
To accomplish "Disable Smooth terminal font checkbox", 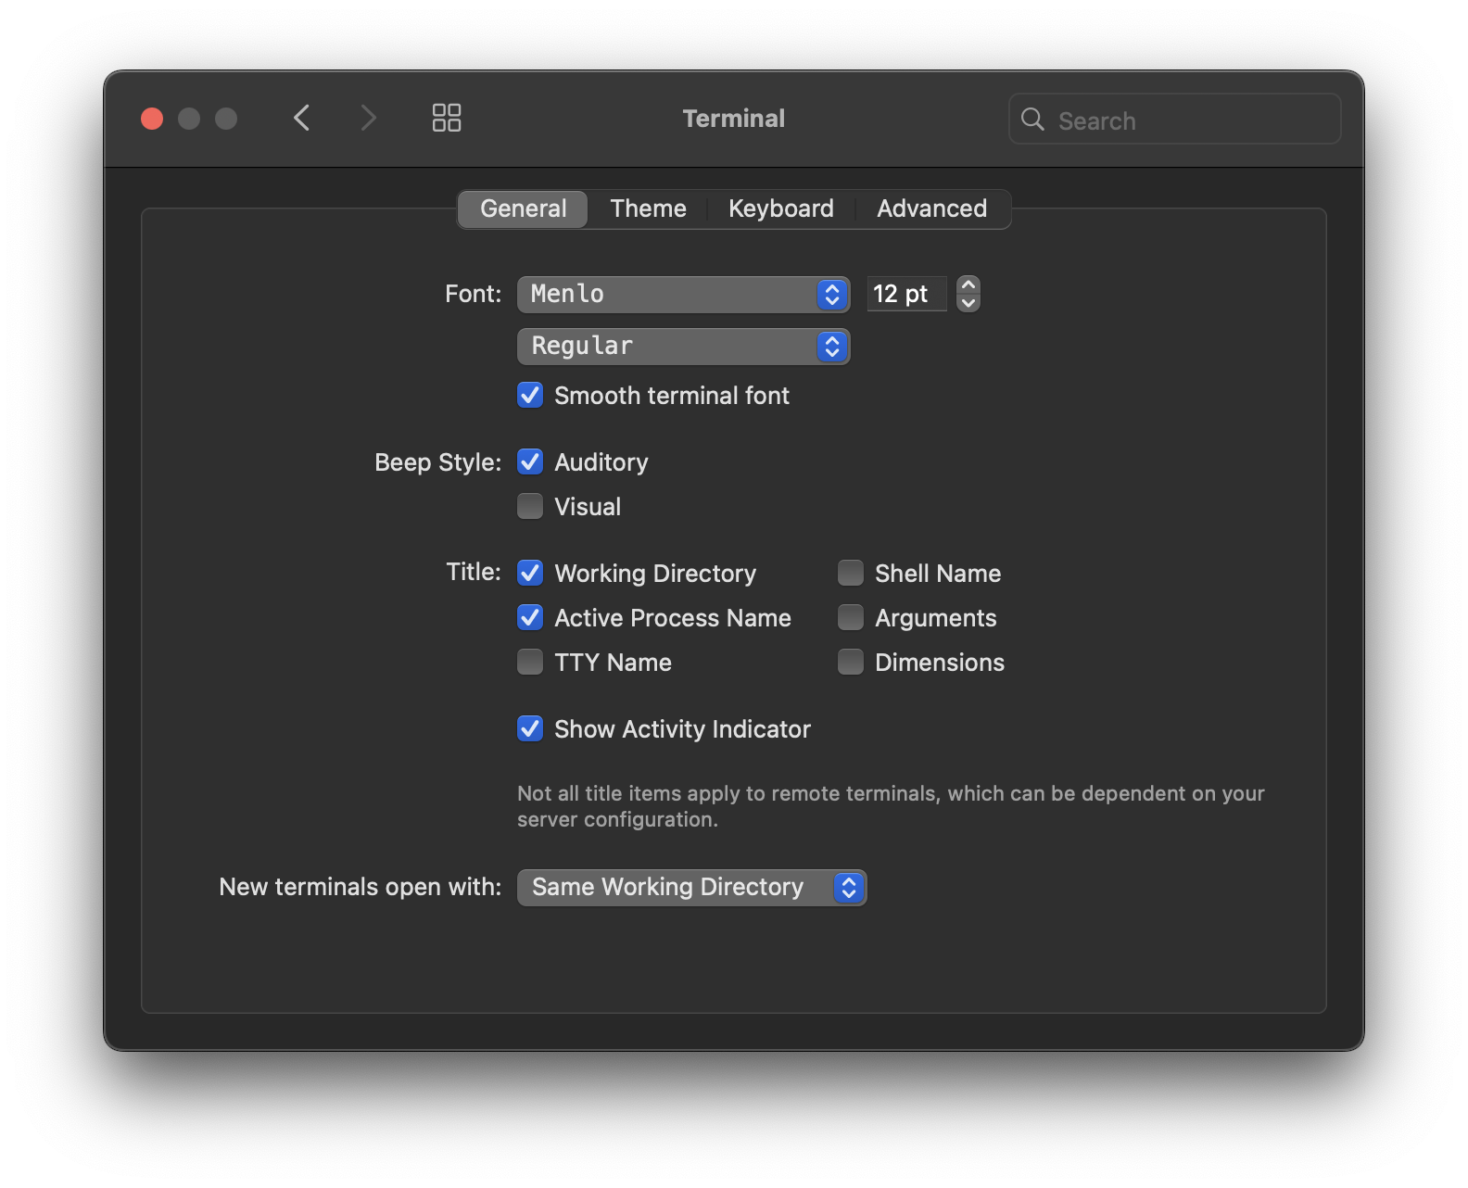I will [530, 396].
